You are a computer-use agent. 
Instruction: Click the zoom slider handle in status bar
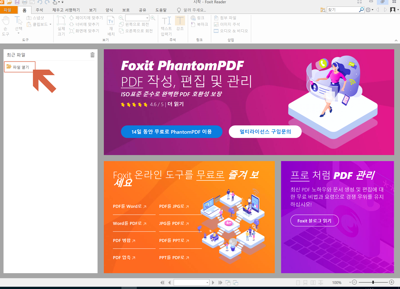[x=373, y=282]
